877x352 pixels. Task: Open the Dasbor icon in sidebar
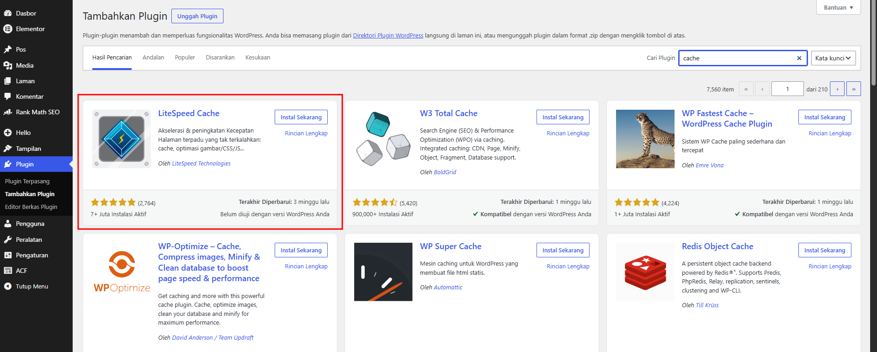point(8,13)
